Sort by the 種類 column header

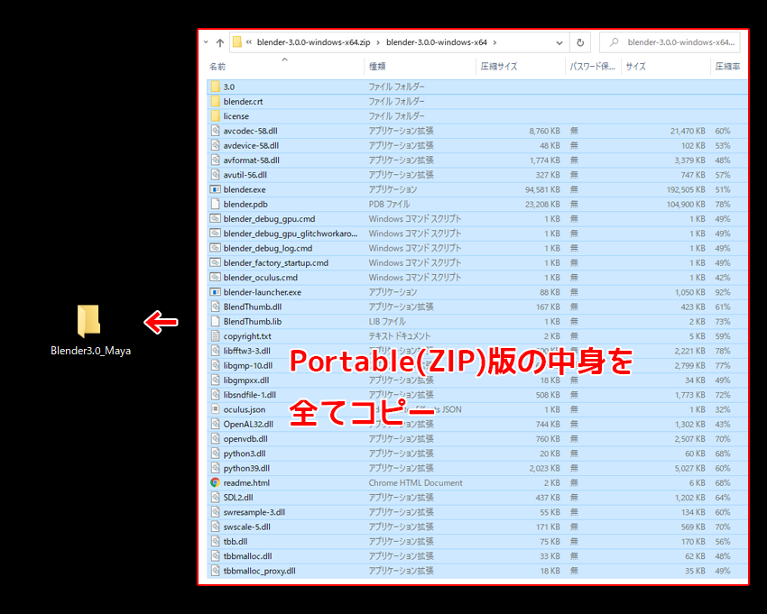[377, 67]
